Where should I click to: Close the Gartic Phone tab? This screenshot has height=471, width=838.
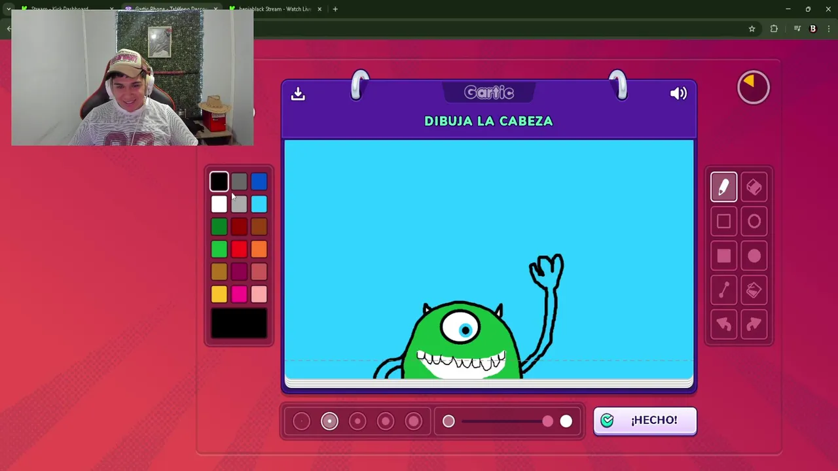click(215, 9)
